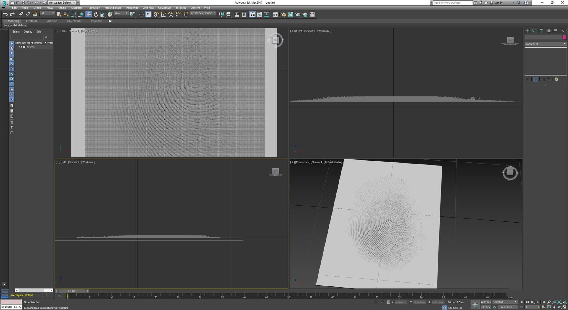This screenshot has width=568, height=310.
Task: Switch to the Hierarchy command panel
Action: (x=541, y=31)
